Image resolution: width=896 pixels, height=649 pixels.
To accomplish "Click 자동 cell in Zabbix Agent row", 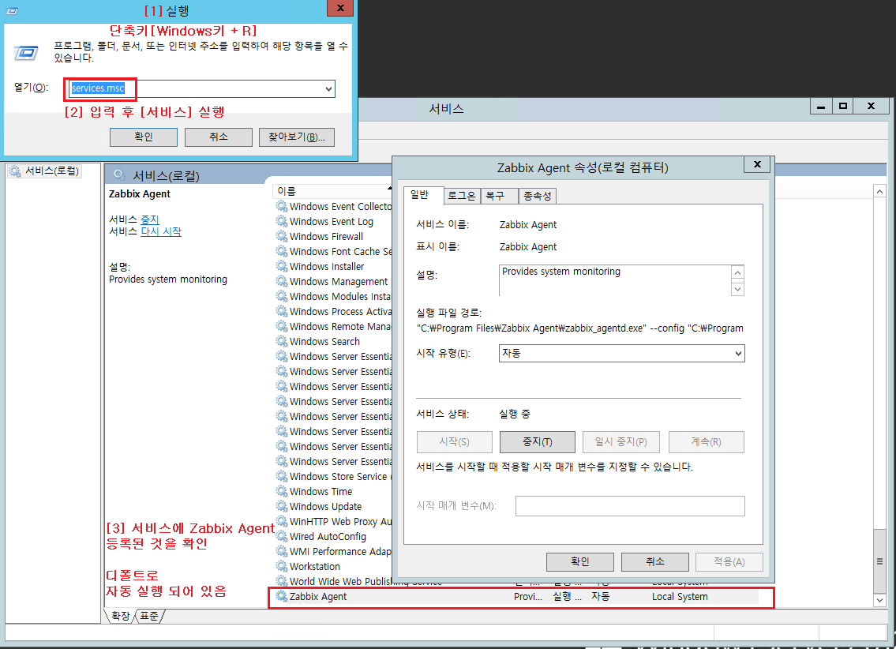I will [601, 596].
